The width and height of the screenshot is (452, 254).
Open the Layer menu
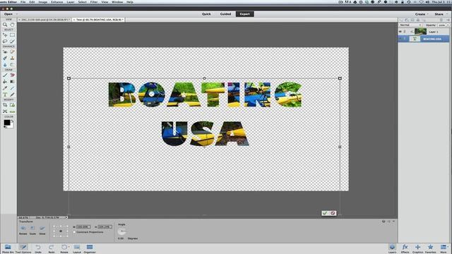(x=71, y=2)
